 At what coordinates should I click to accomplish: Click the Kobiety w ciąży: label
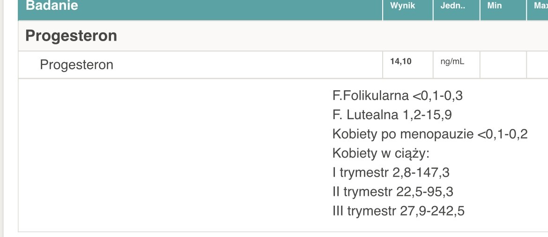[x=381, y=153]
